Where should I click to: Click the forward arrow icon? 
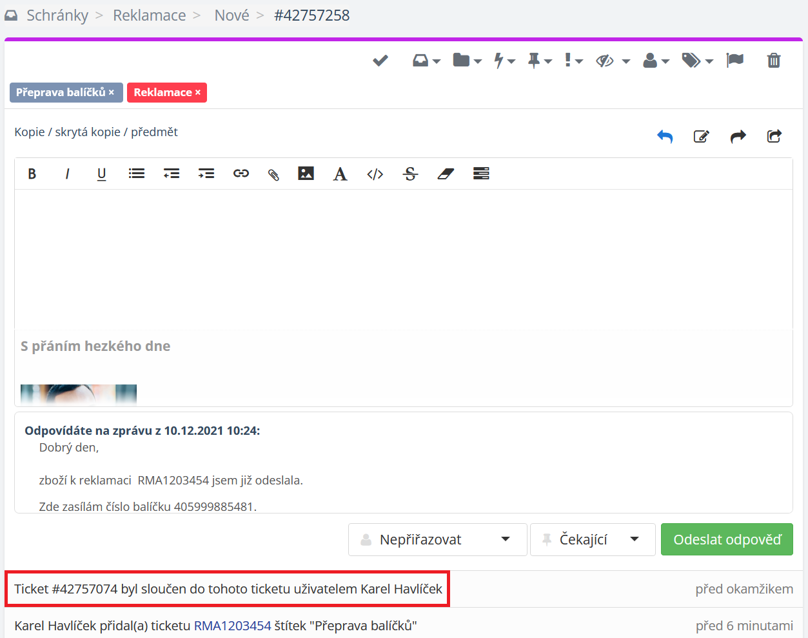pos(738,136)
